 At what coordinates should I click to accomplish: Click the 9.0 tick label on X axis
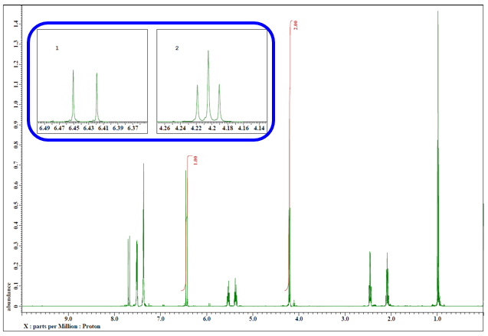click(68, 318)
